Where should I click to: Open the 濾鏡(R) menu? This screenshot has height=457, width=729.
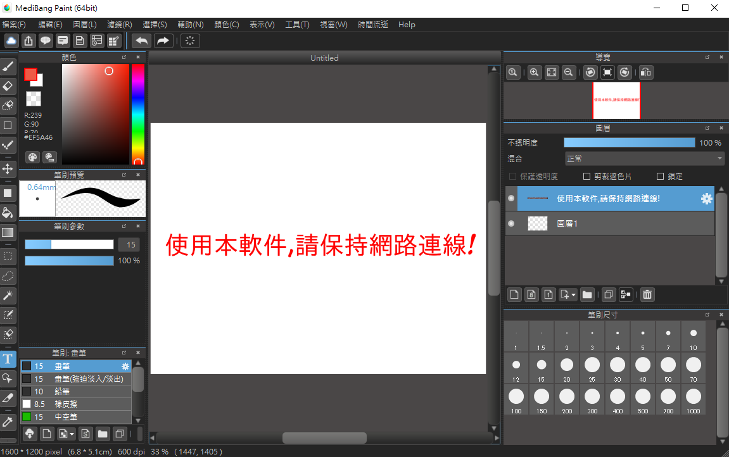(119, 25)
